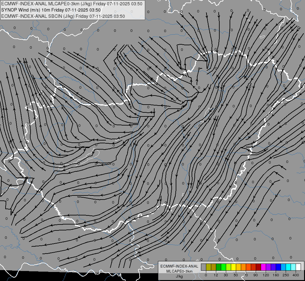Click the SBCIN title line
The height and width of the screenshot is (281, 305).
coord(63,16)
